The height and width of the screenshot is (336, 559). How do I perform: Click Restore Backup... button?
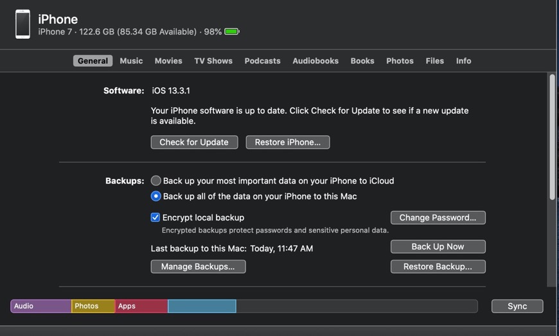(438, 267)
